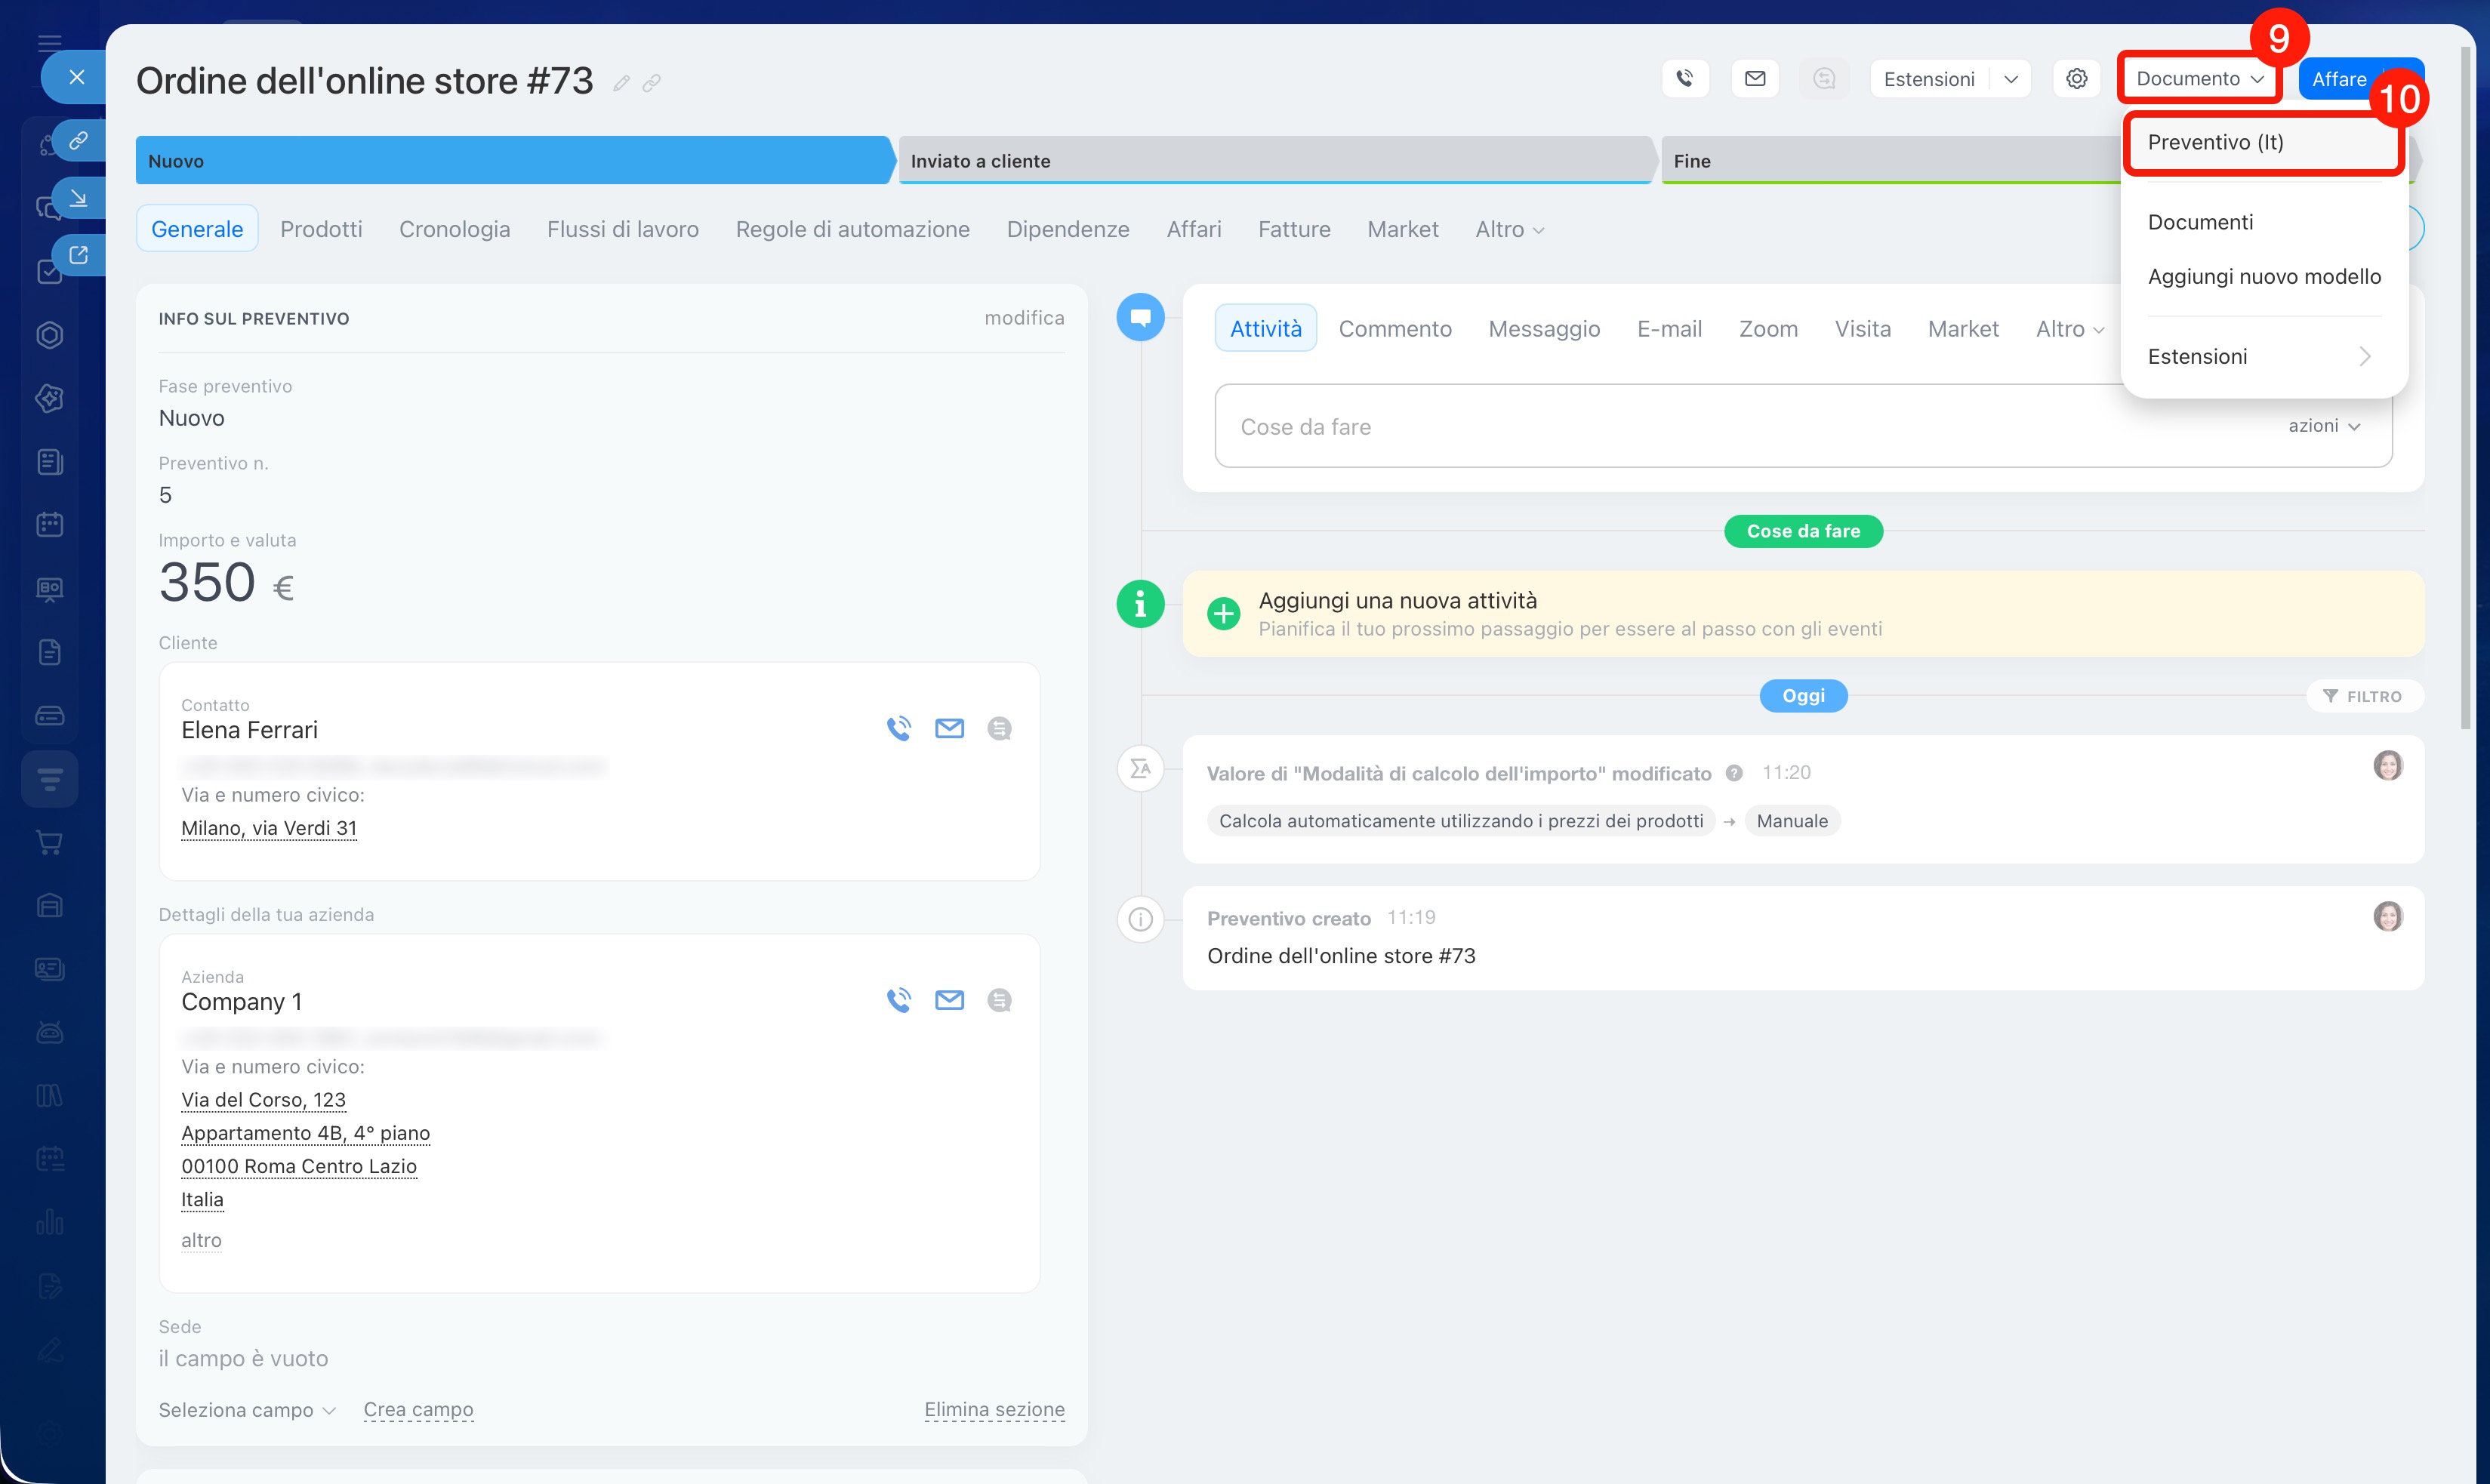Open Seleziona campo dropdown
This screenshot has height=1484, width=2490.
click(x=247, y=1410)
